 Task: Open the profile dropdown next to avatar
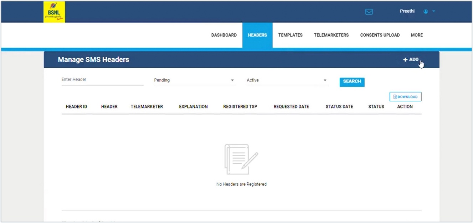pyautogui.click(x=433, y=11)
